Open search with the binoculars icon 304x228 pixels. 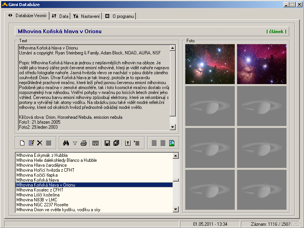click(x=65, y=143)
